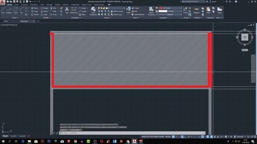Image resolution: width=257 pixels, height=144 pixels.
Task: Toggle ortho mode in status bar
Action: click(186, 137)
